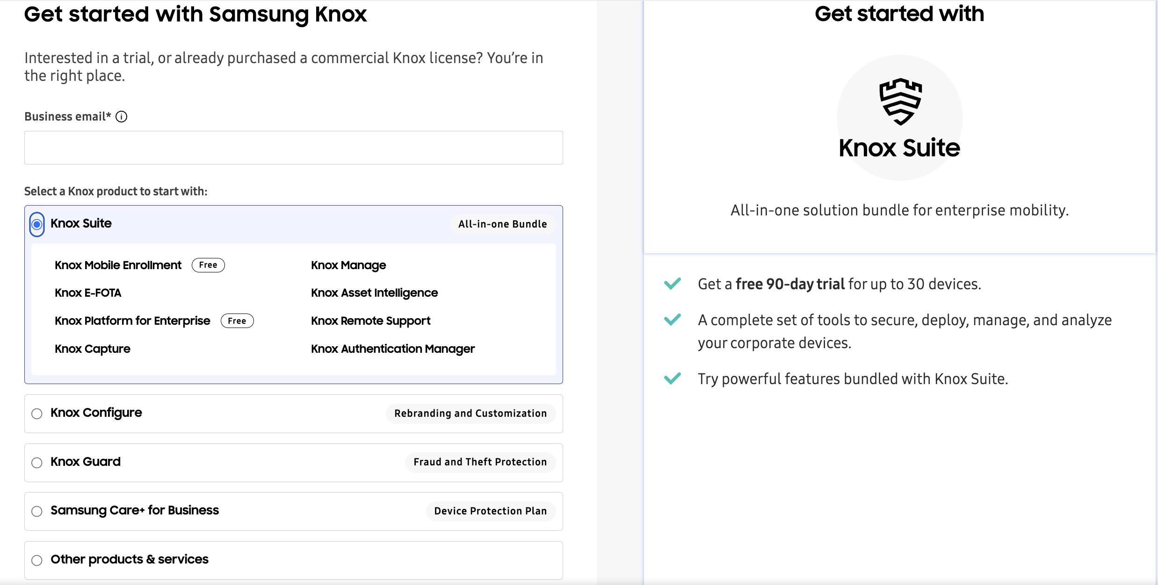
Task: Click the checkmark beside free 90-day trial
Action: pos(673,284)
